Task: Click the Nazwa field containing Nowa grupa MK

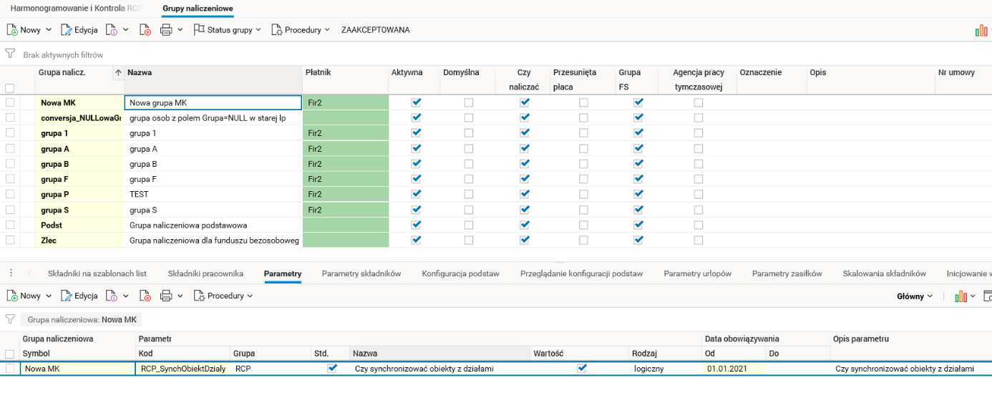Action: point(213,103)
